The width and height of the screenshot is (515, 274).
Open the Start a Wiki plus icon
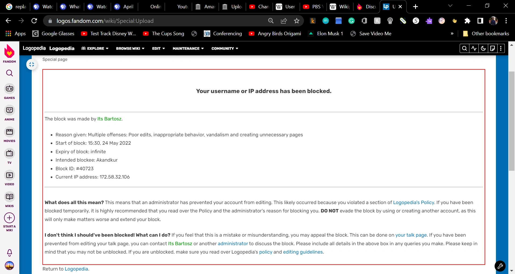pos(9,218)
